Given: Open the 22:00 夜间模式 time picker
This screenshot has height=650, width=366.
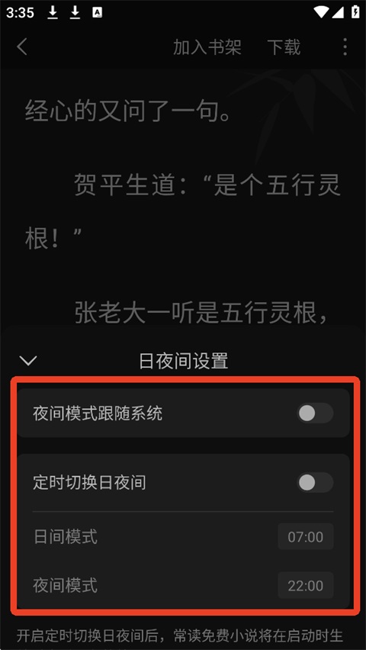Looking at the screenshot, I should pyautogui.click(x=306, y=585).
